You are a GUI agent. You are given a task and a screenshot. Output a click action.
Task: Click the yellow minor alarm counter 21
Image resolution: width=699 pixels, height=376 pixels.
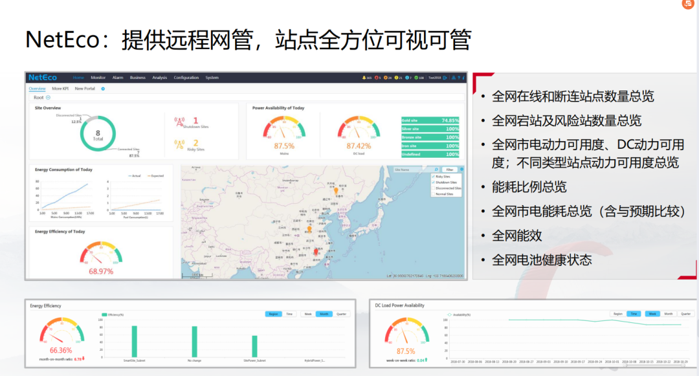click(x=398, y=78)
